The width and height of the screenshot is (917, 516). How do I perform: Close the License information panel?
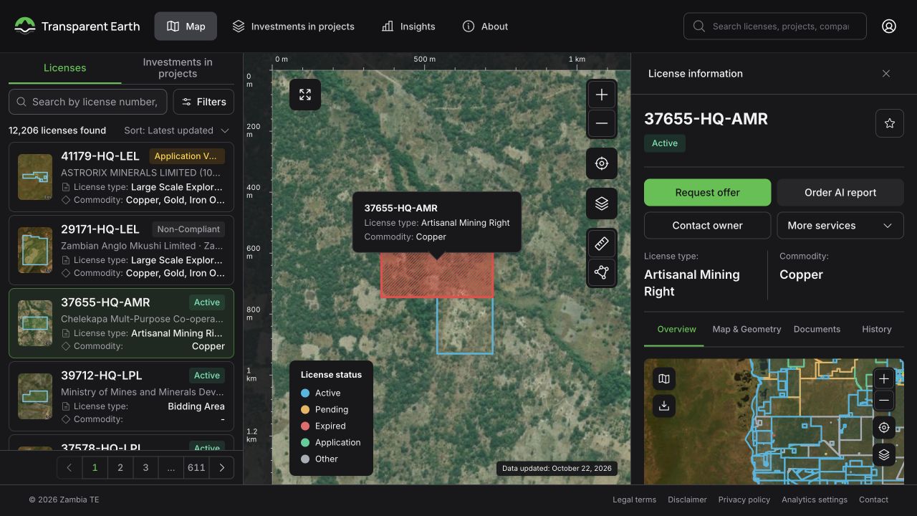click(x=886, y=74)
